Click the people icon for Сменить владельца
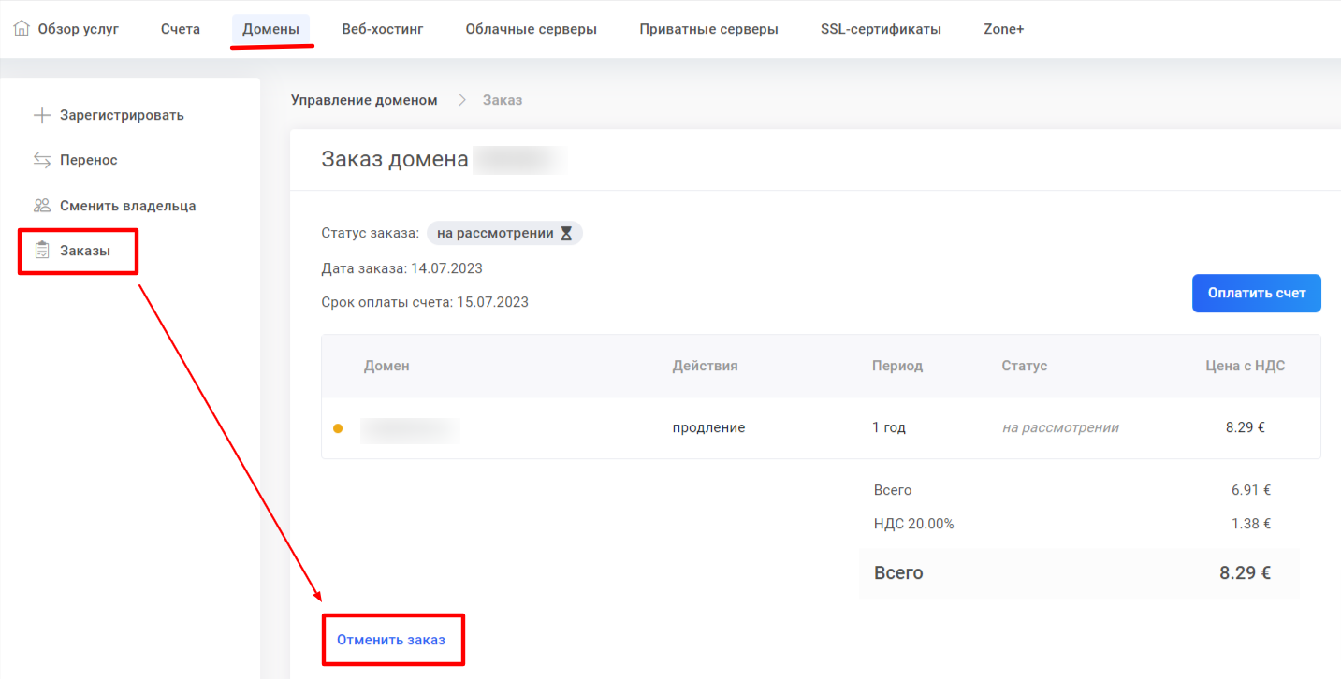The height and width of the screenshot is (679, 1341). point(41,206)
